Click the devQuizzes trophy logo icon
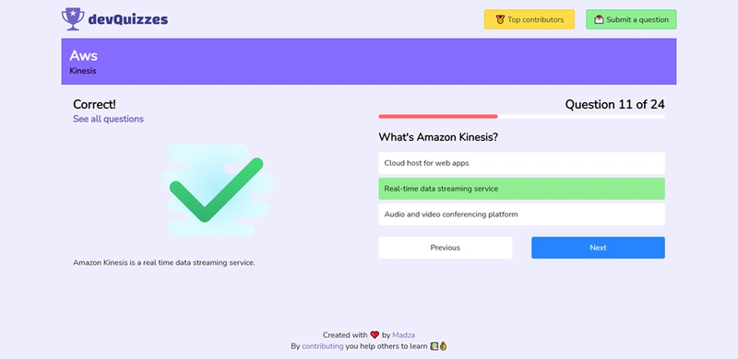 pos(73,19)
